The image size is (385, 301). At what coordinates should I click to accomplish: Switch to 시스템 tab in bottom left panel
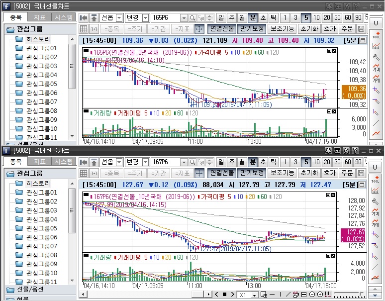64,161
